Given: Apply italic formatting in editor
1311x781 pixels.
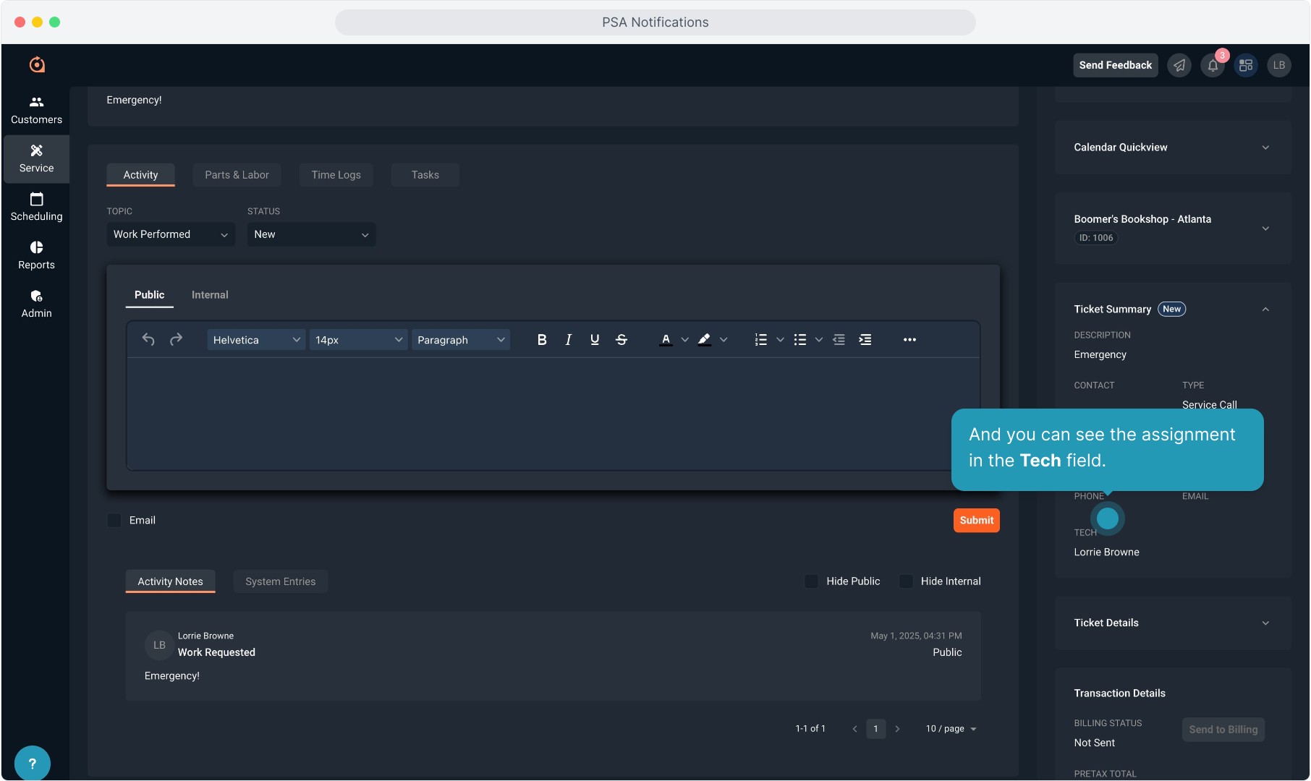Looking at the screenshot, I should pos(568,340).
